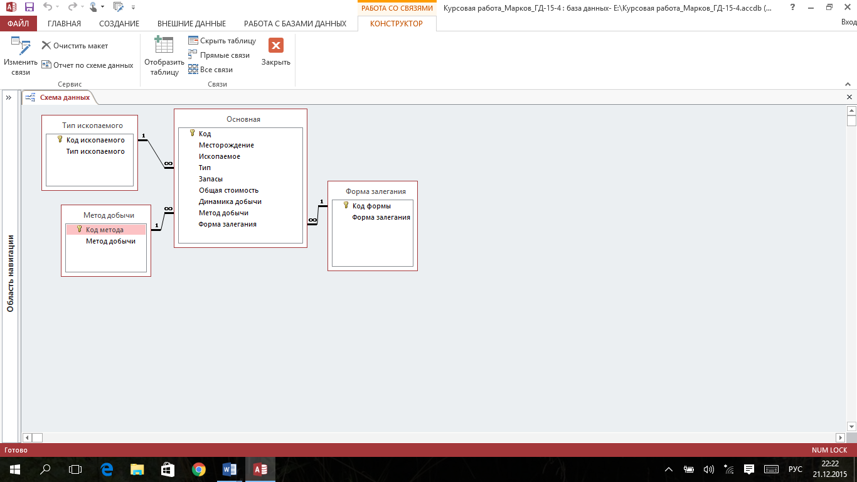857x482 pixels.
Task: Expand the navigation pane with the chevron button
Action: [x=9, y=97]
